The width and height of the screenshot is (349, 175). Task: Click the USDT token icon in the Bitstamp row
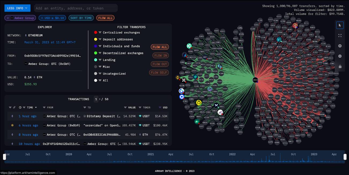[x=140, y=116]
